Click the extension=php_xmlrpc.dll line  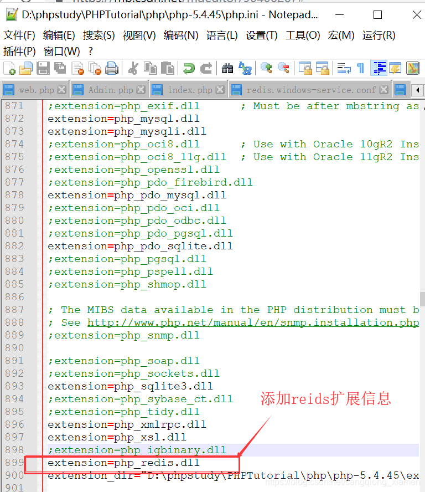click(x=127, y=424)
